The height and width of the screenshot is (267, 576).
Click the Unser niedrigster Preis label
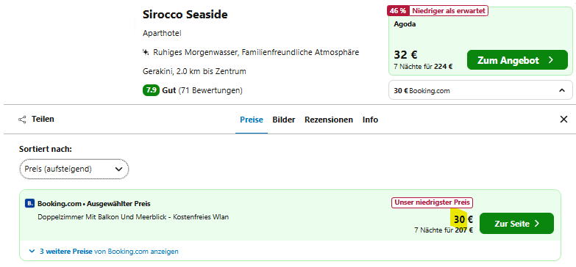(433, 202)
